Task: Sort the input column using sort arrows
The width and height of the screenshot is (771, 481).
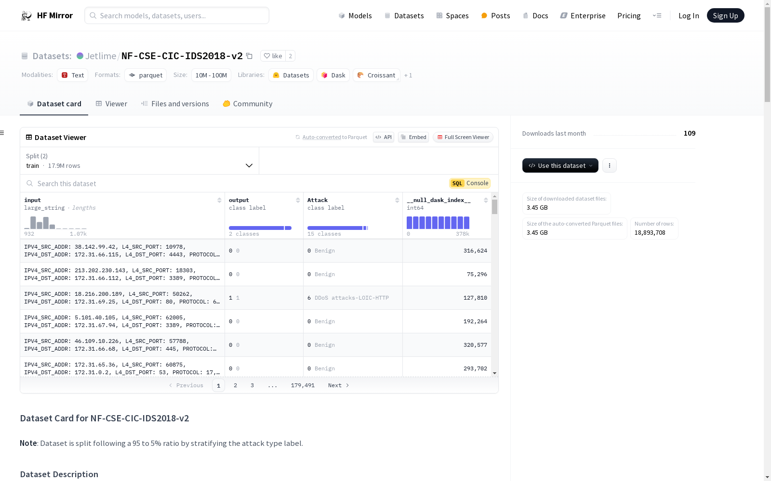Action: click(219, 200)
